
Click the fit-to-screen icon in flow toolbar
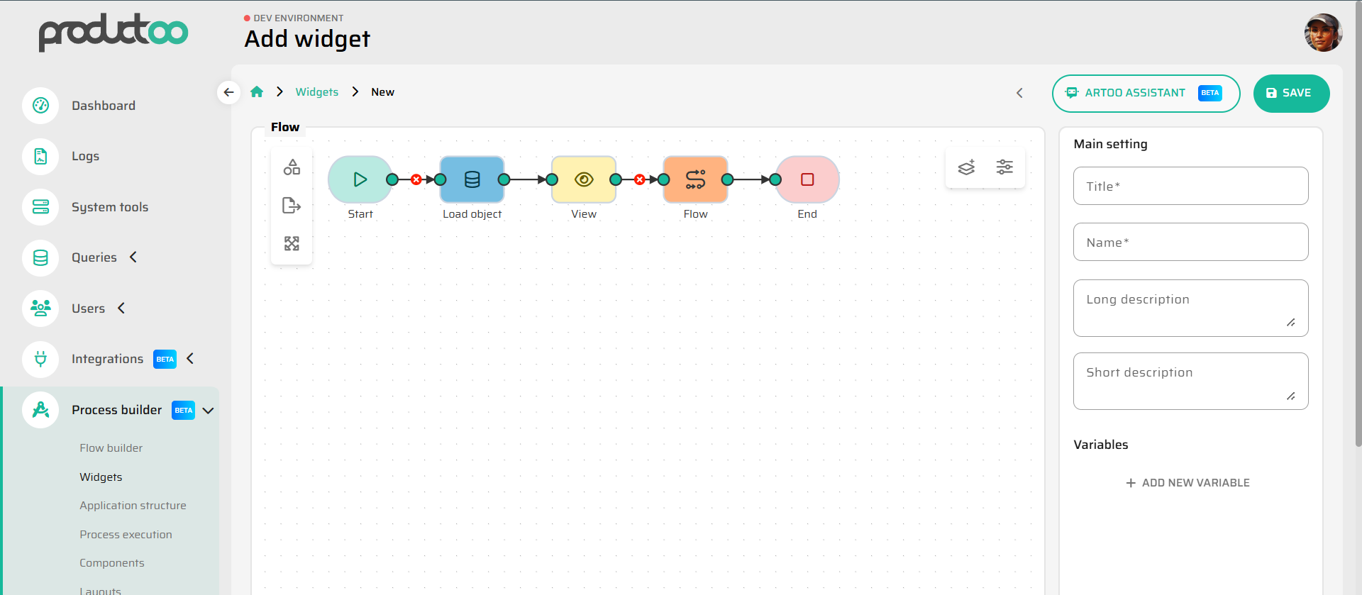click(x=292, y=244)
